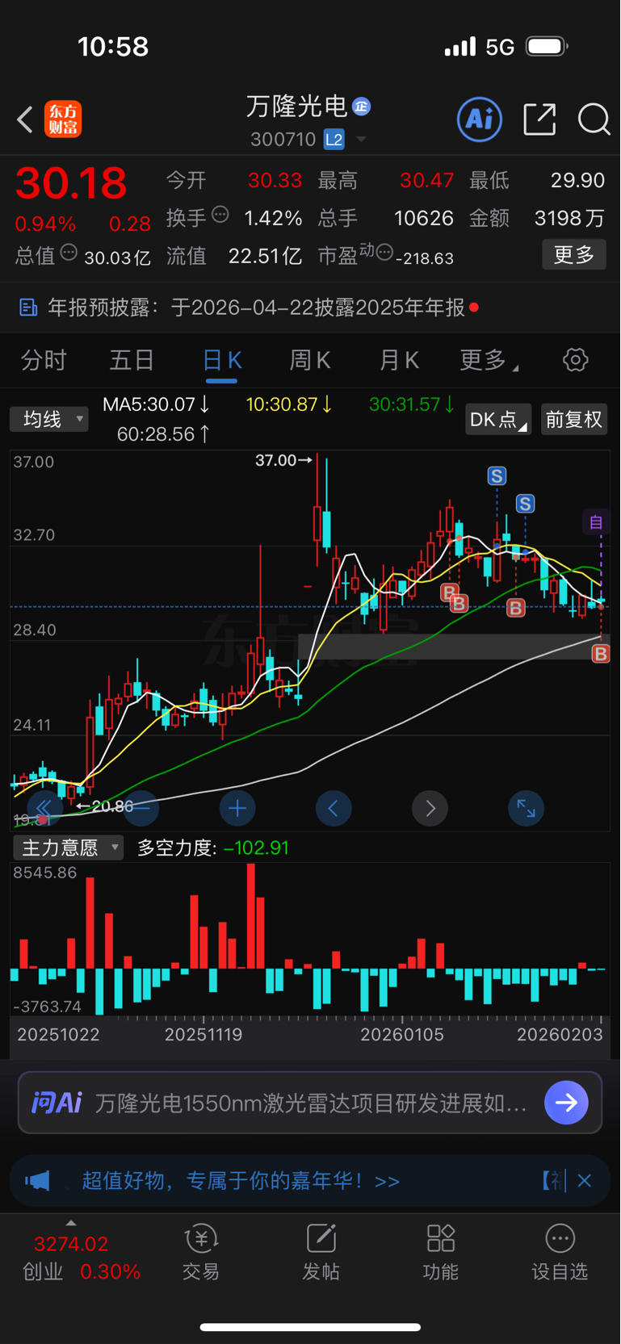621x1344 pixels.
Task: Tap 多空力度 -102.91 value
Action: point(213,848)
